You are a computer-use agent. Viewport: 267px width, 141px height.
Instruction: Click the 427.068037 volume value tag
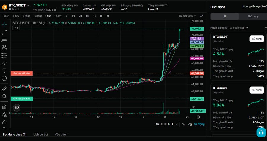point(198,111)
